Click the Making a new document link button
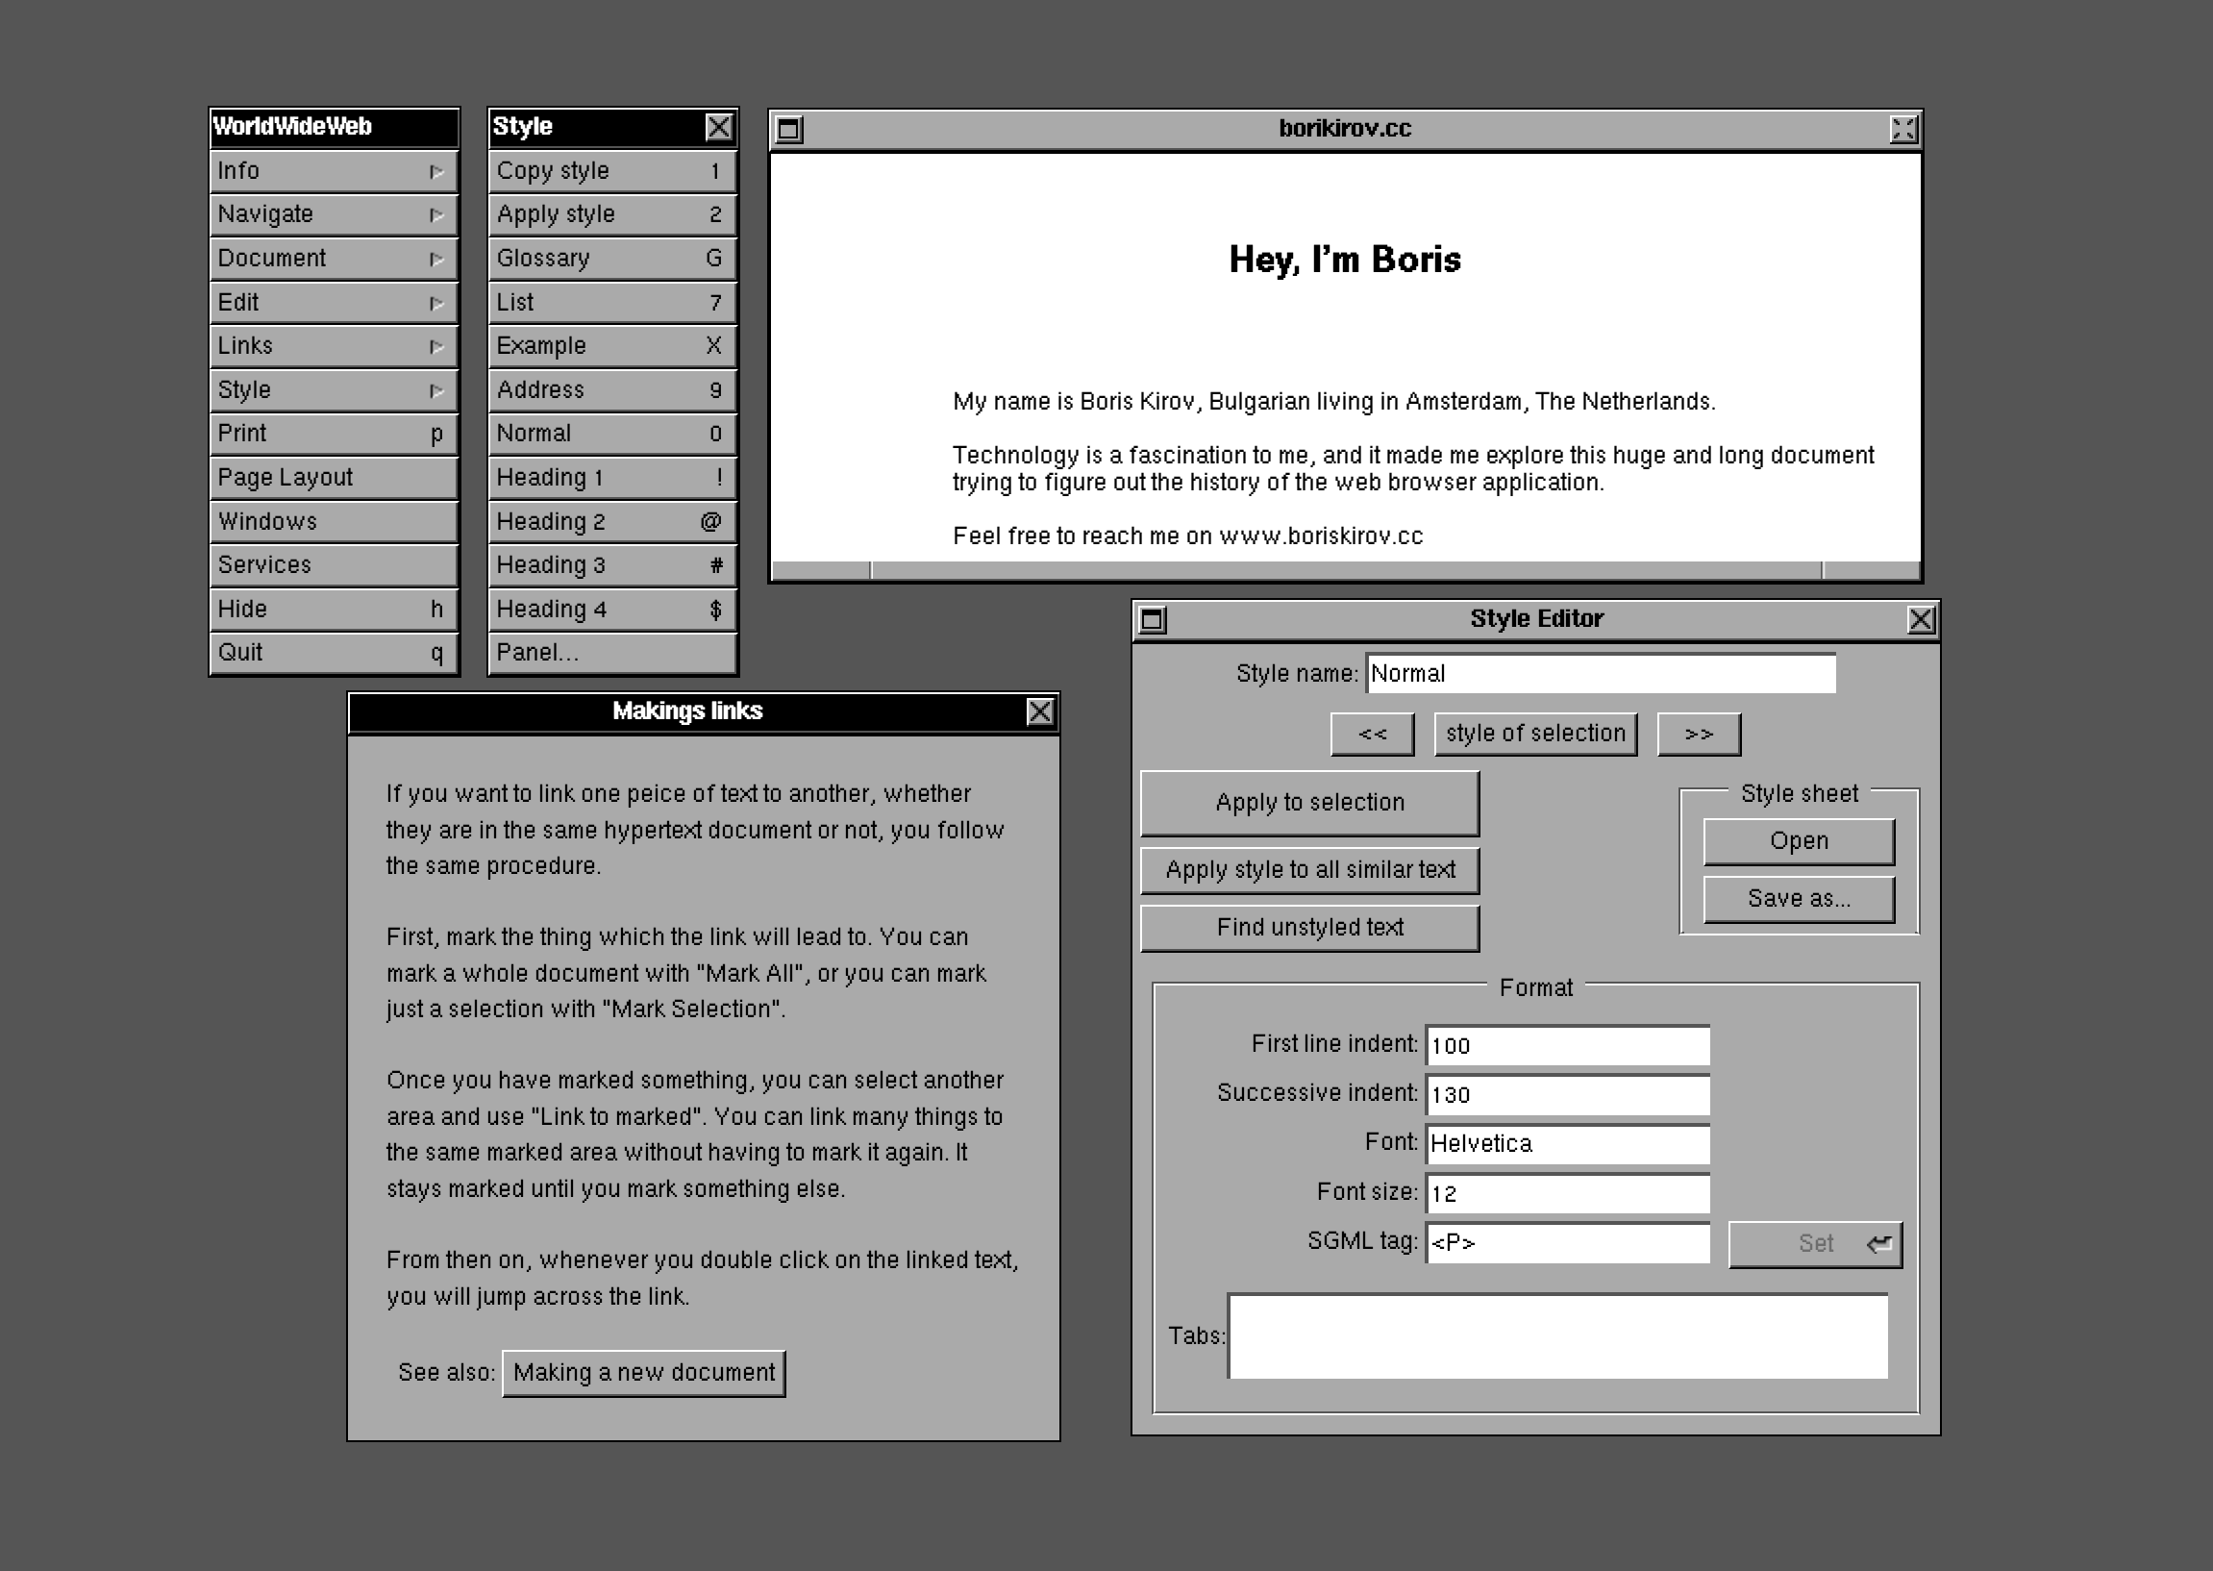This screenshot has width=2213, height=1571. tap(643, 1373)
